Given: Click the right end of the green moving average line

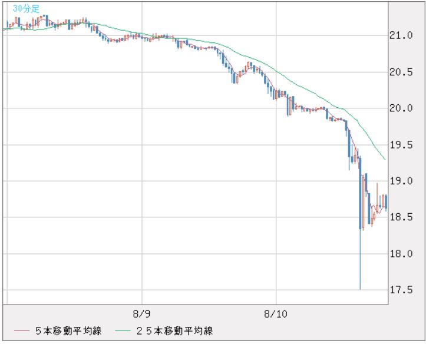Looking at the screenshot, I should tap(385, 159).
